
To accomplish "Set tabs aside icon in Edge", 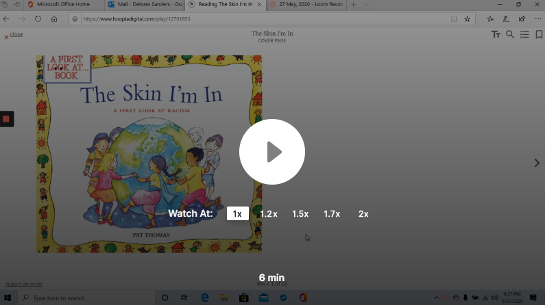I will coord(17,5).
